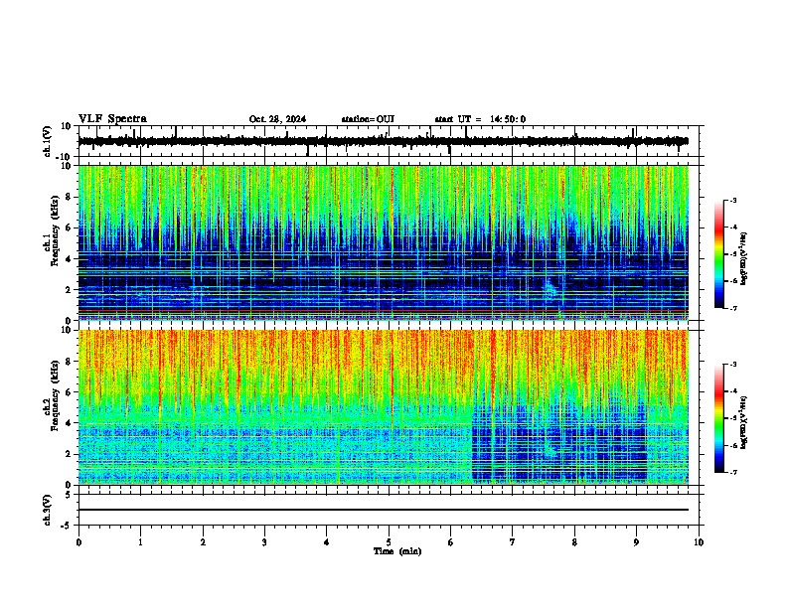
Task: Select the date text "Oct. 28, 2024"
Action: [x=277, y=119]
